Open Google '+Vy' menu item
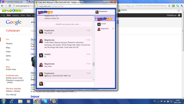 [x=3, y=15]
